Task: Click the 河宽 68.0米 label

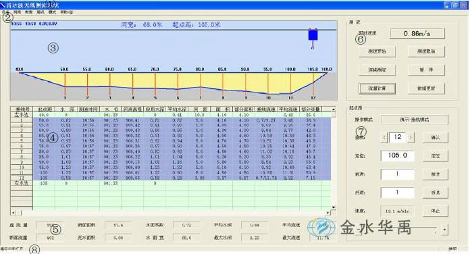Action: [142, 25]
